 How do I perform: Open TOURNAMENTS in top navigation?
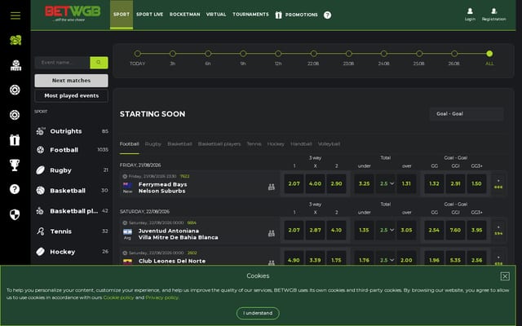coord(250,15)
